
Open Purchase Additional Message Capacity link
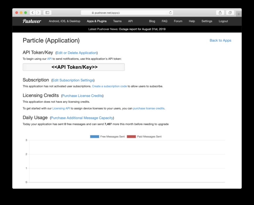[82, 118]
